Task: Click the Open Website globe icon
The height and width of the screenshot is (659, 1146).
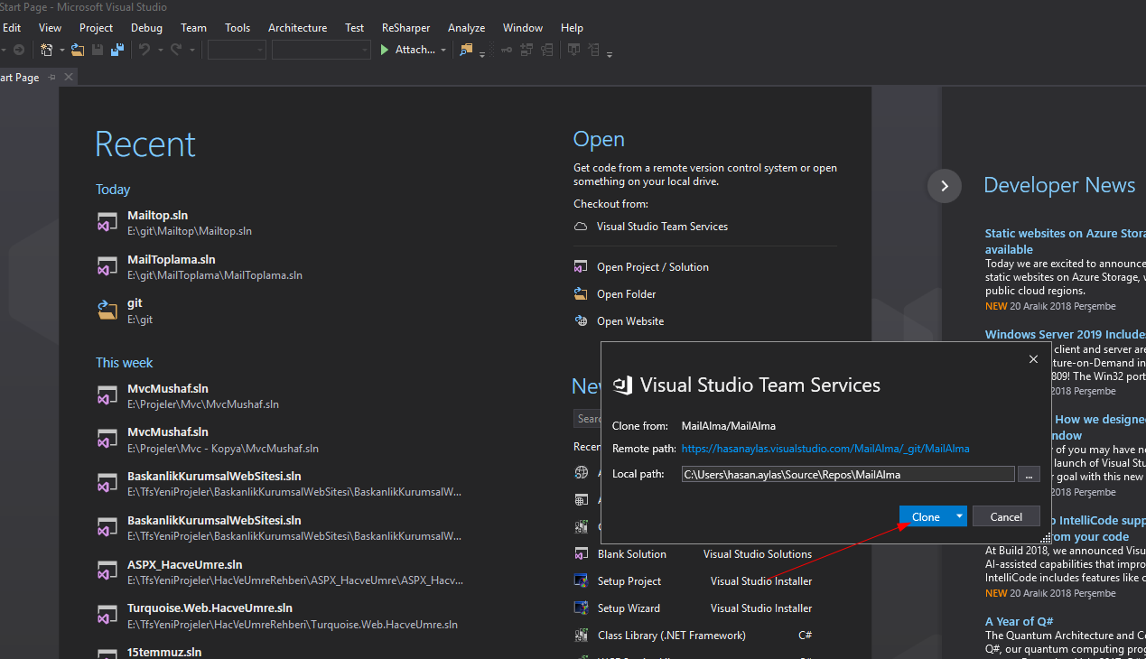Action: click(581, 321)
